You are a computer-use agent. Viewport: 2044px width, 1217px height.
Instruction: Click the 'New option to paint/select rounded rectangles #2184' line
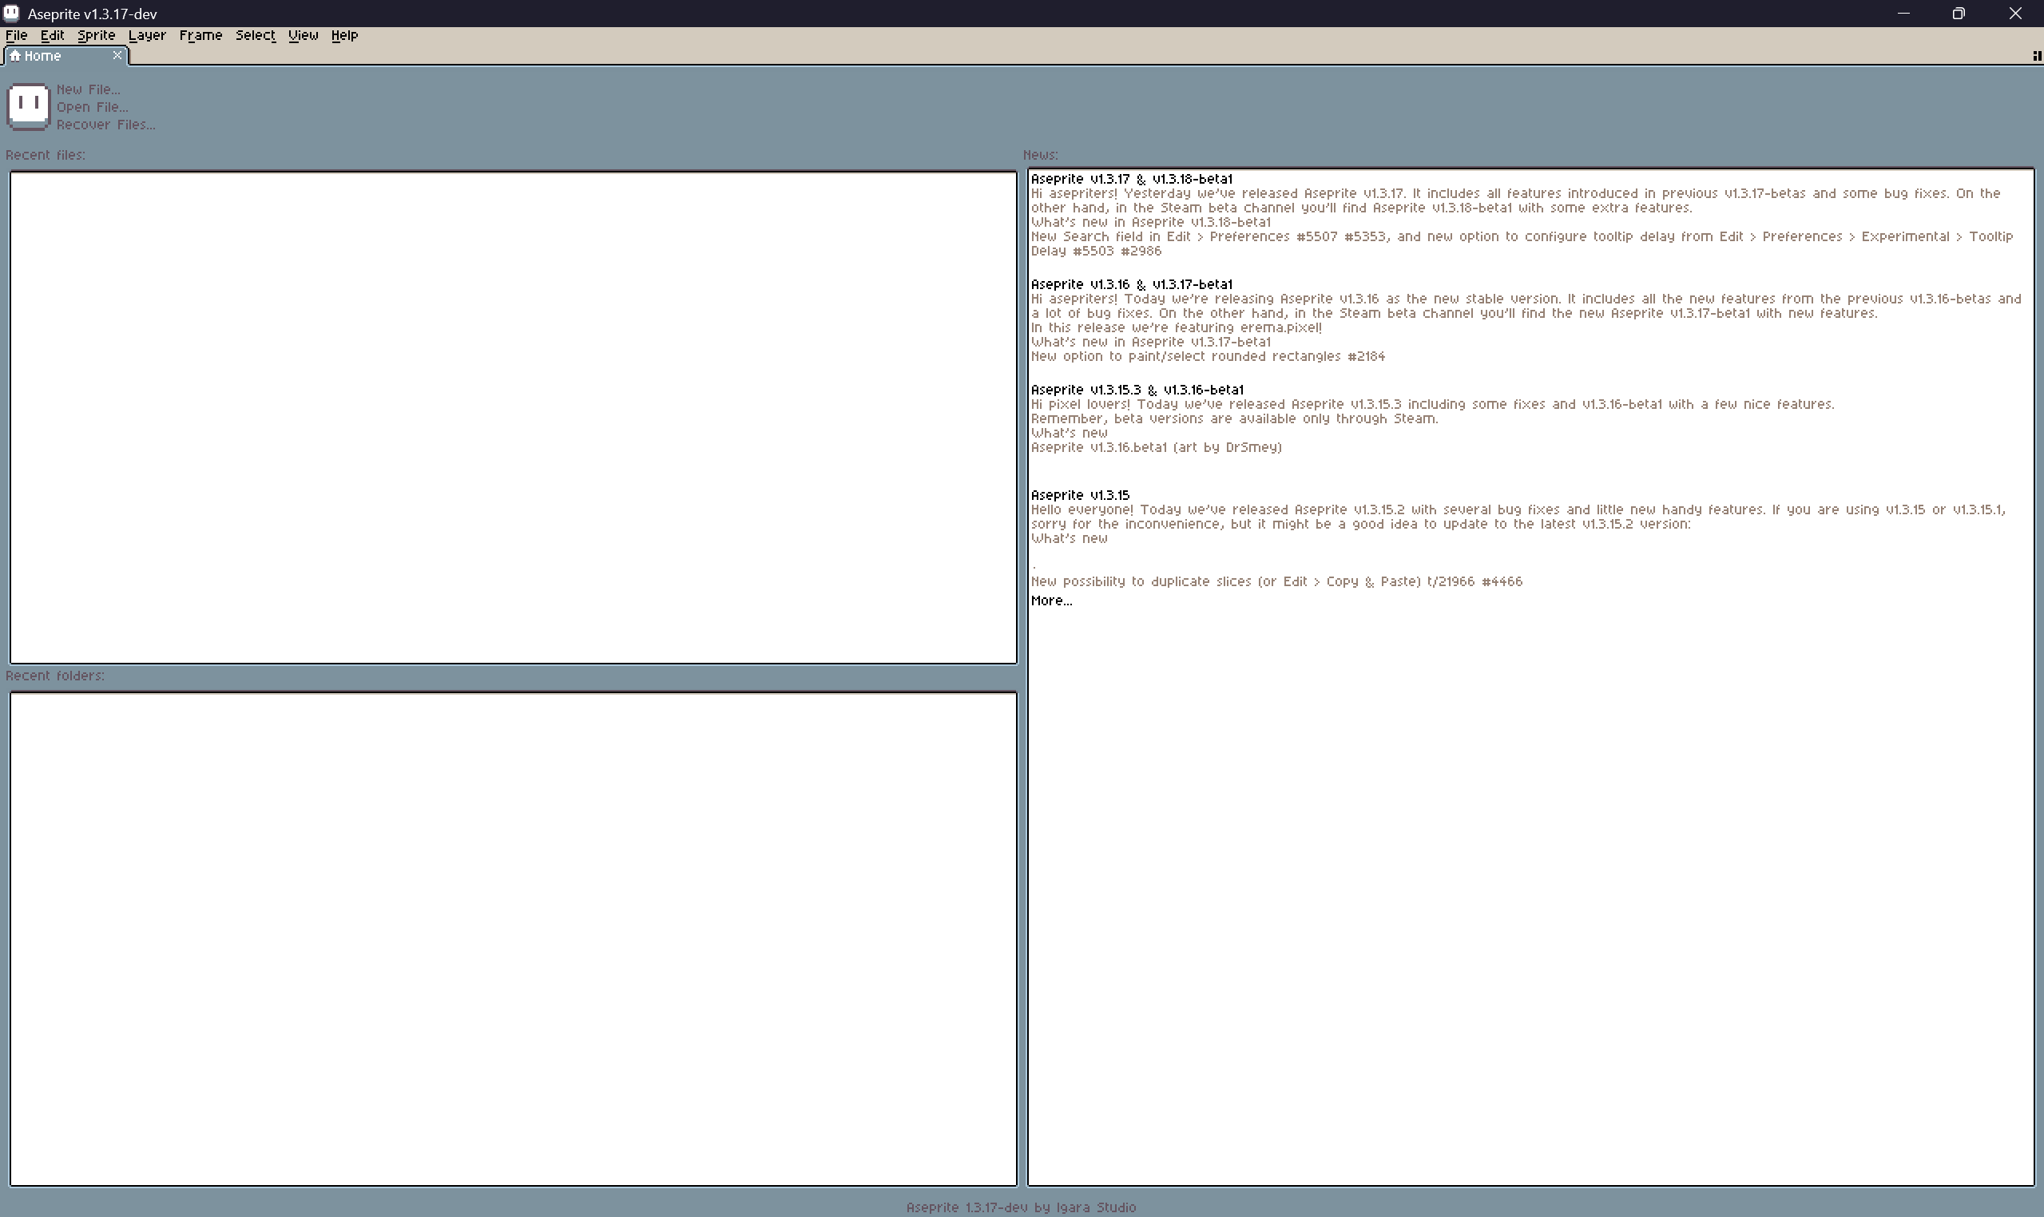[1209, 357]
